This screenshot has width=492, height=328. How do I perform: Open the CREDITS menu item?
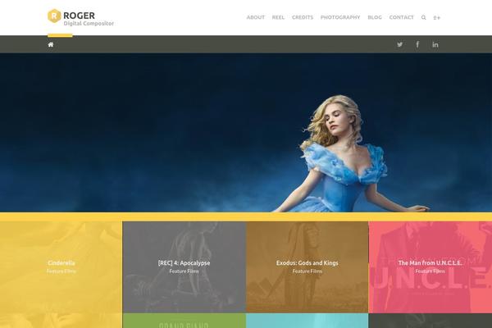click(303, 17)
